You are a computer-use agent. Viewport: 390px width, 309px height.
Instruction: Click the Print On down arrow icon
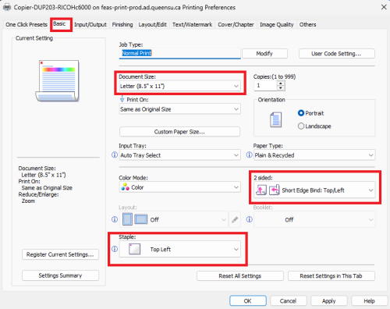[x=122, y=99]
